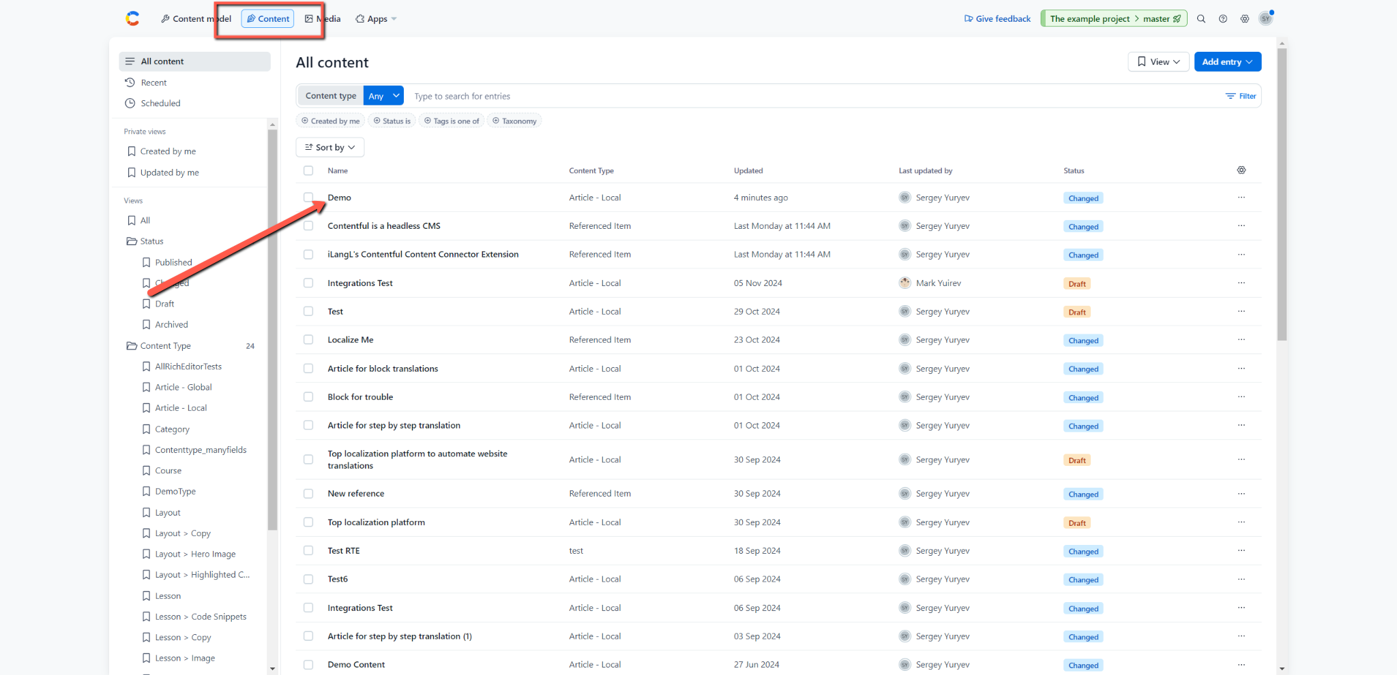Screen dimensions: 1397x675
Task: Click sidebar scroll up arrow
Action: pos(272,125)
